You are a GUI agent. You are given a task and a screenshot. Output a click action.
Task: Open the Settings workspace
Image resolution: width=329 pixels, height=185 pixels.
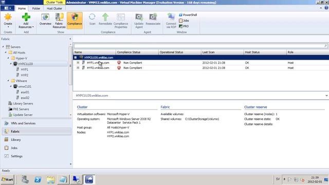click(x=36, y=156)
